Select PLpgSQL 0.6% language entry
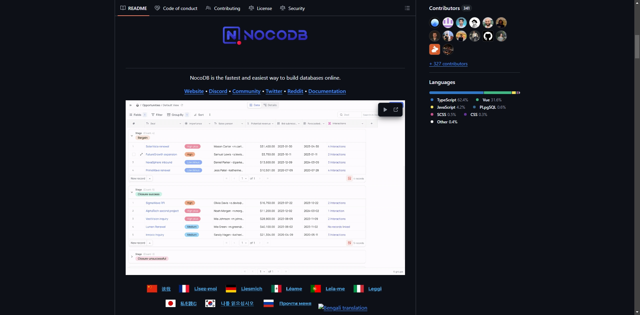Image resolution: width=640 pixels, height=315 pixels. pyautogui.click(x=489, y=107)
